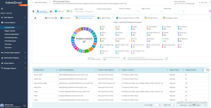Go to next page arrow

[x=206, y=105]
